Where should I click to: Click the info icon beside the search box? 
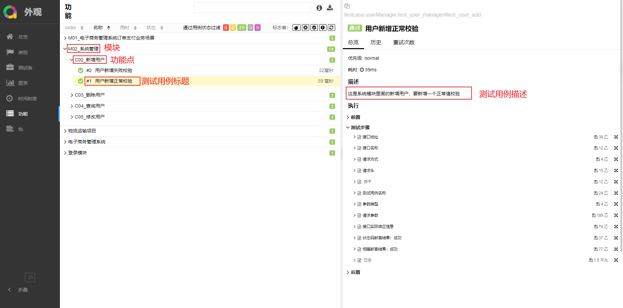click(x=319, y=7)
